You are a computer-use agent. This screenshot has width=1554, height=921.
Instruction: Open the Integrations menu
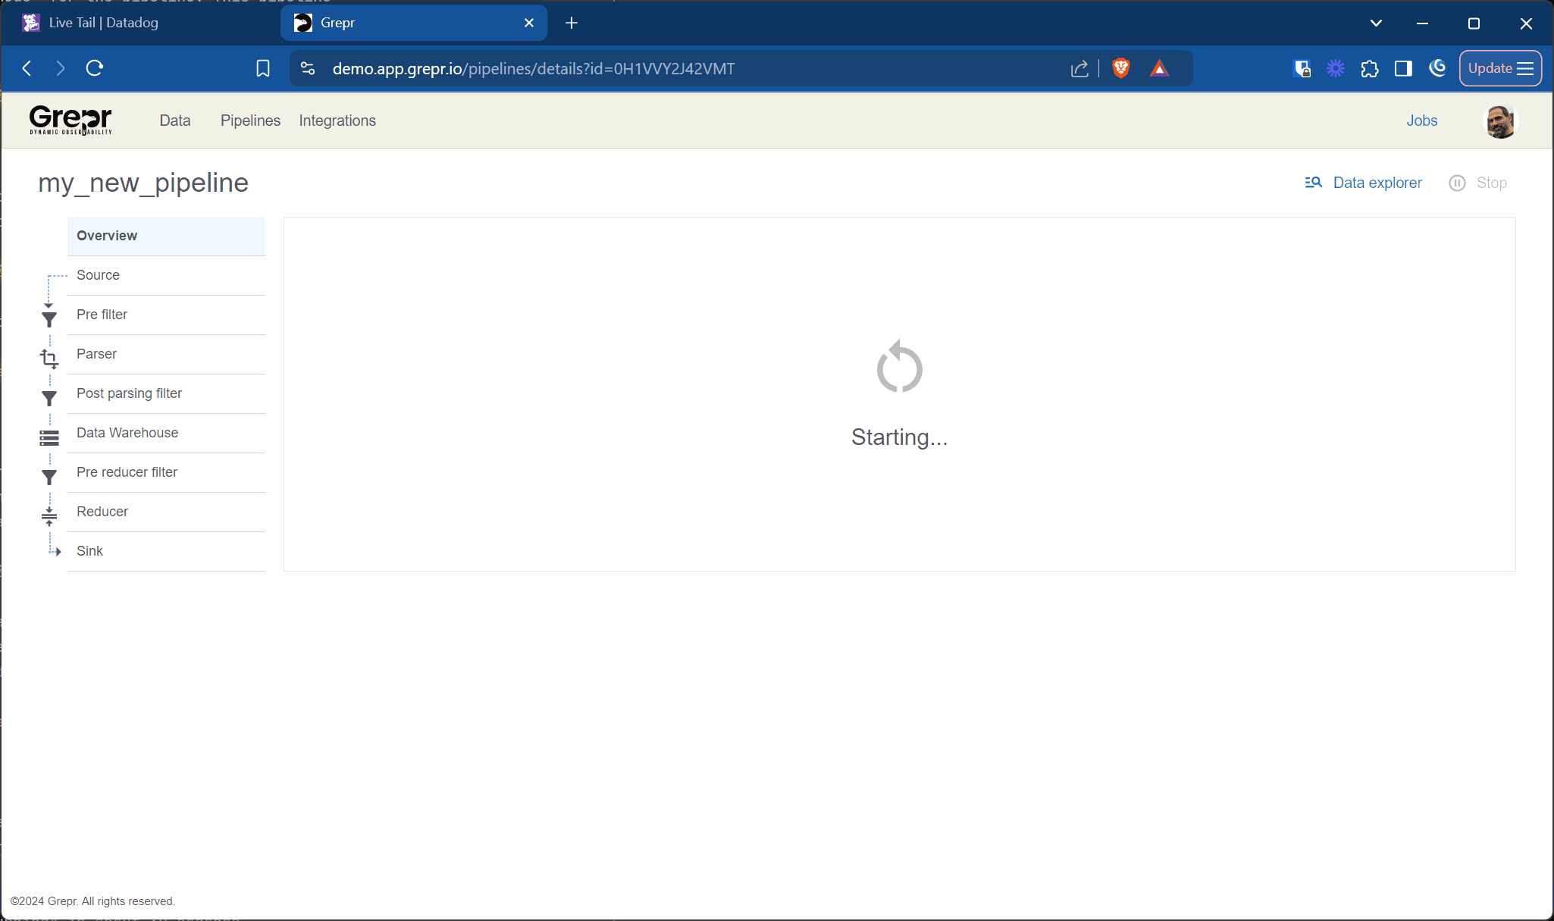(337, 121)
